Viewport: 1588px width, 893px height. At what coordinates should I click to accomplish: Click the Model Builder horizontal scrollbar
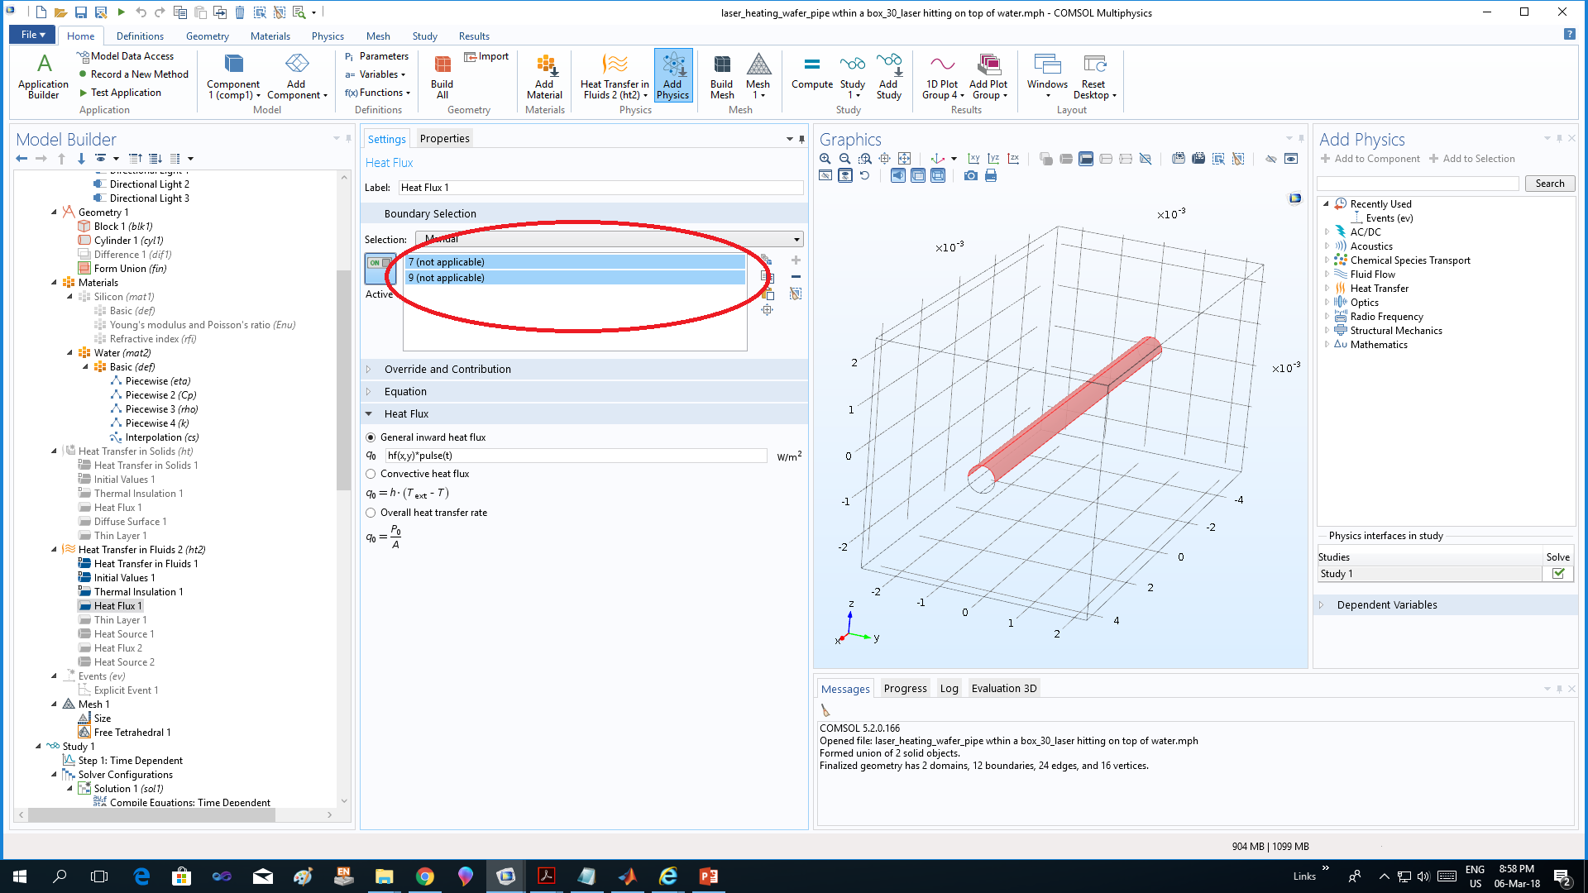click(151, 814)
